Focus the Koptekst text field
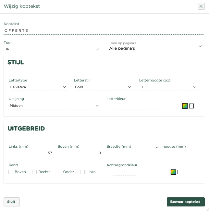209x211 pixels. click(104, 31)
